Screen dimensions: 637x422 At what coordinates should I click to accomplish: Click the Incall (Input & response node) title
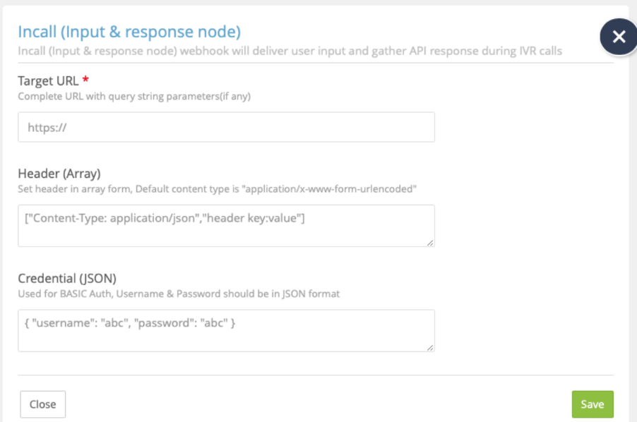pos(129,32)
